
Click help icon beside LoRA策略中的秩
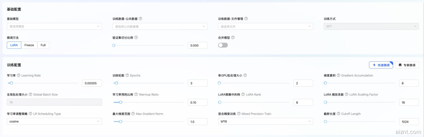pos(243,95)
